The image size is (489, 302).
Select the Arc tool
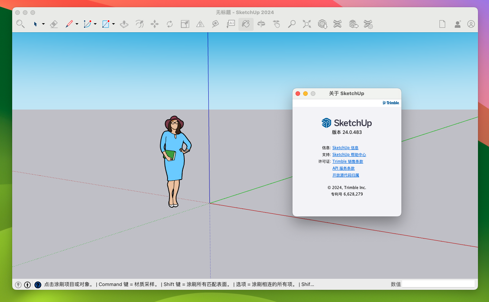87,24
